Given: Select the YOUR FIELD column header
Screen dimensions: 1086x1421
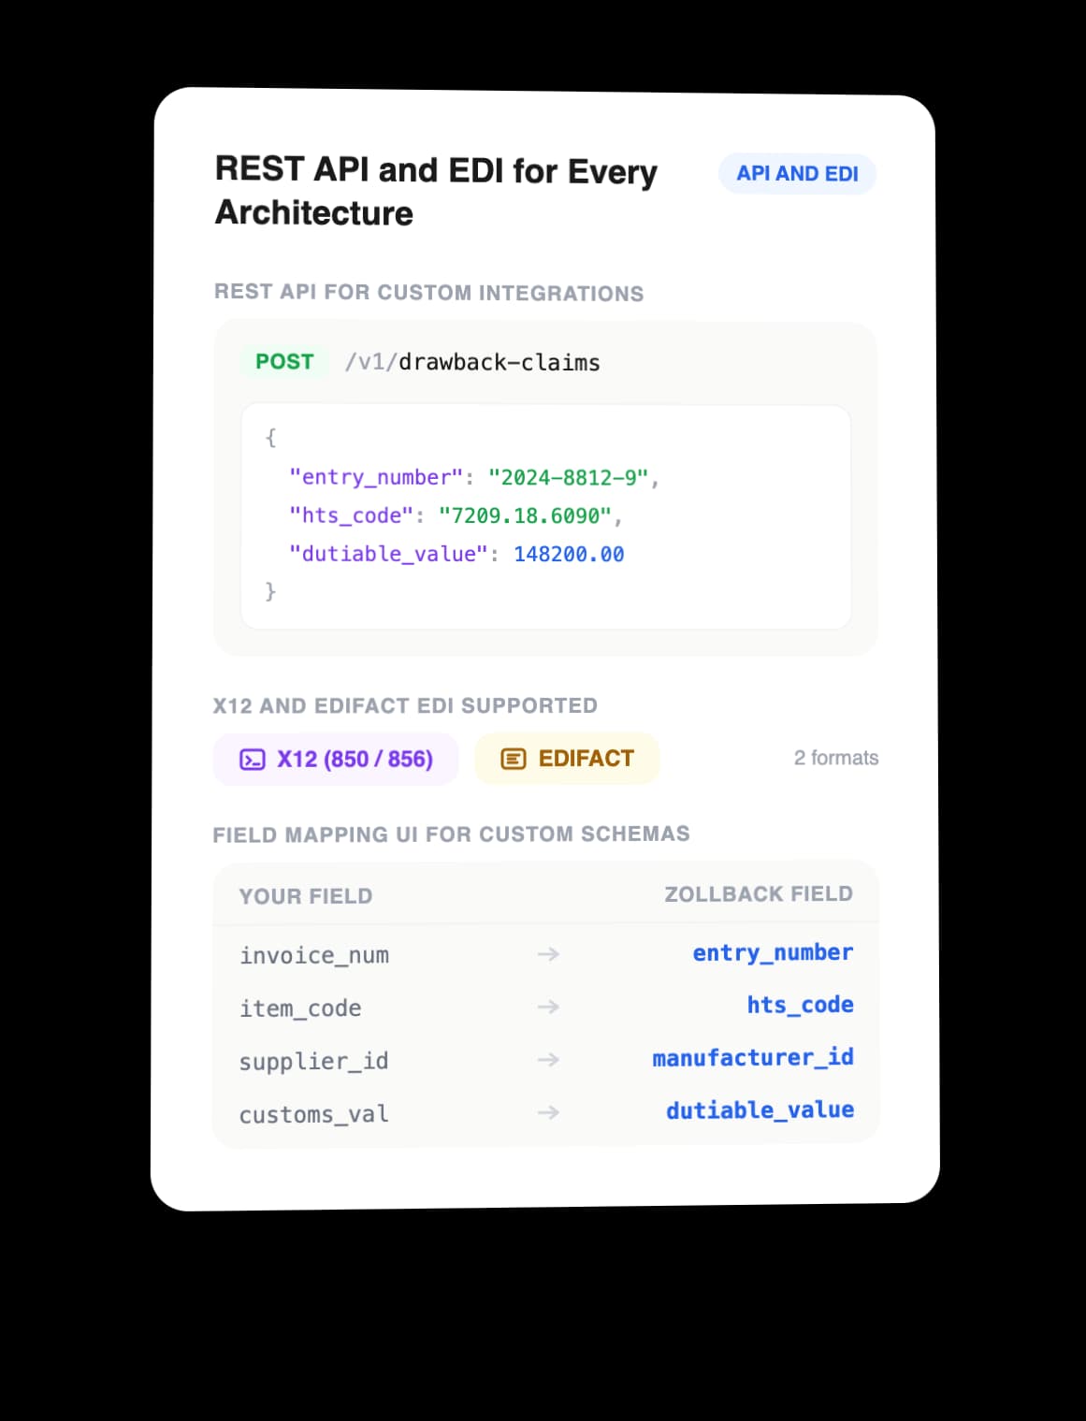Looking at the screenshot, I should pyautogui.click(x=304, y=895).
